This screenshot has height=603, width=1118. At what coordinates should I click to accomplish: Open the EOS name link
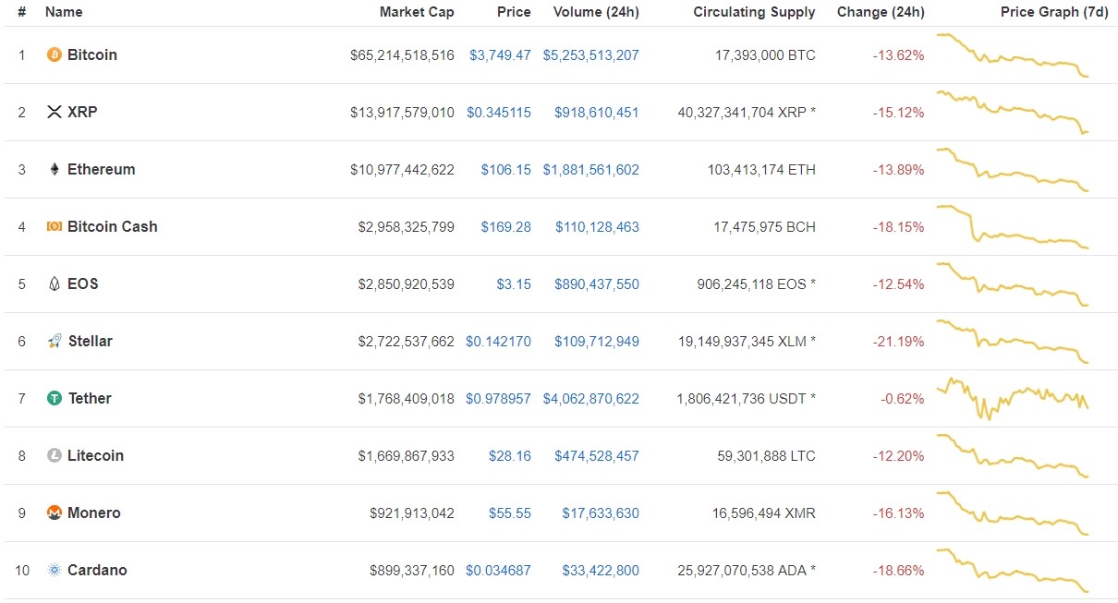83,284
